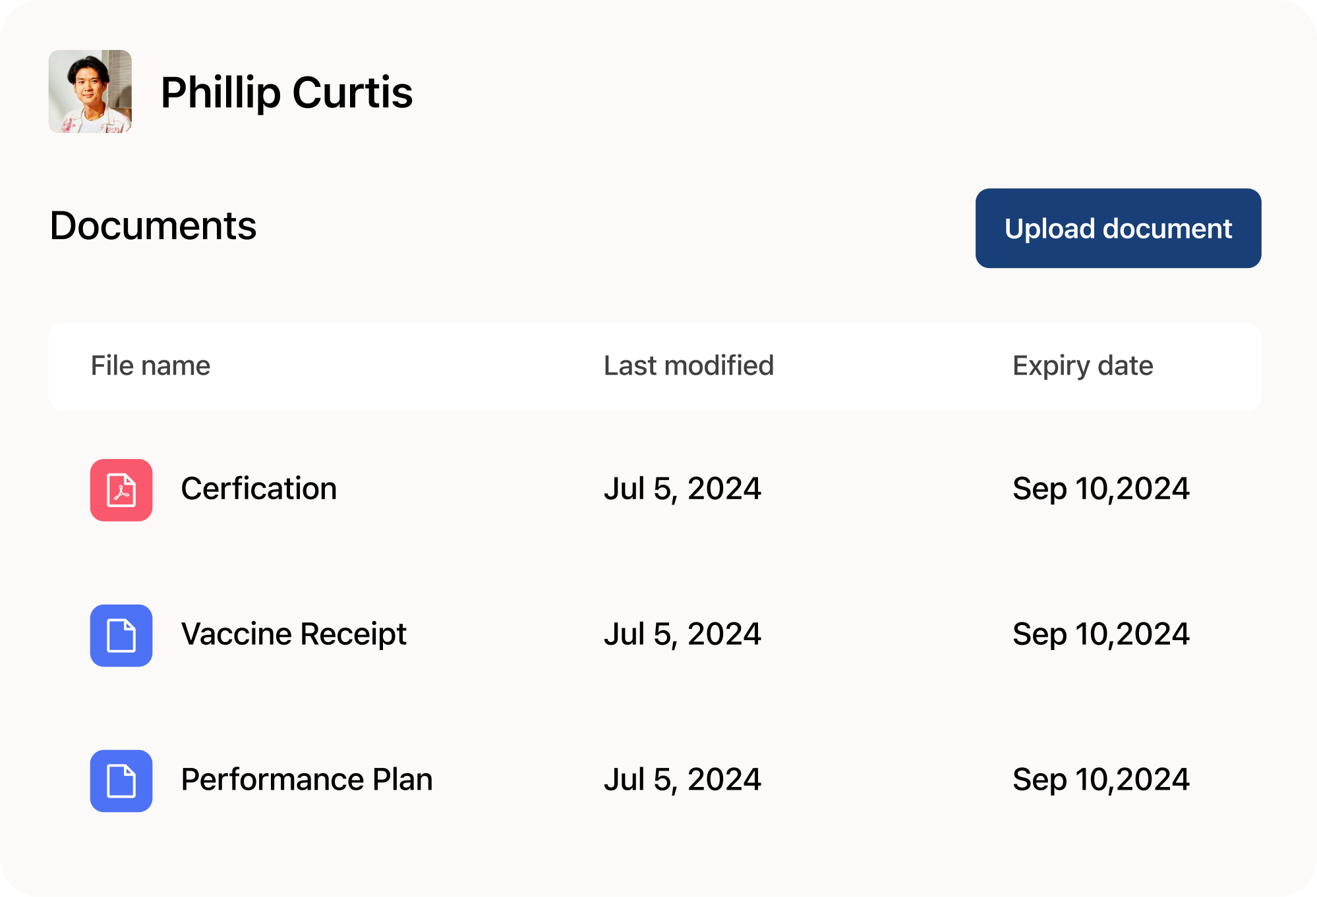1317x897 pixels.
Task: Click the document icon next to Performance Plan
Action: click(121, 781)
